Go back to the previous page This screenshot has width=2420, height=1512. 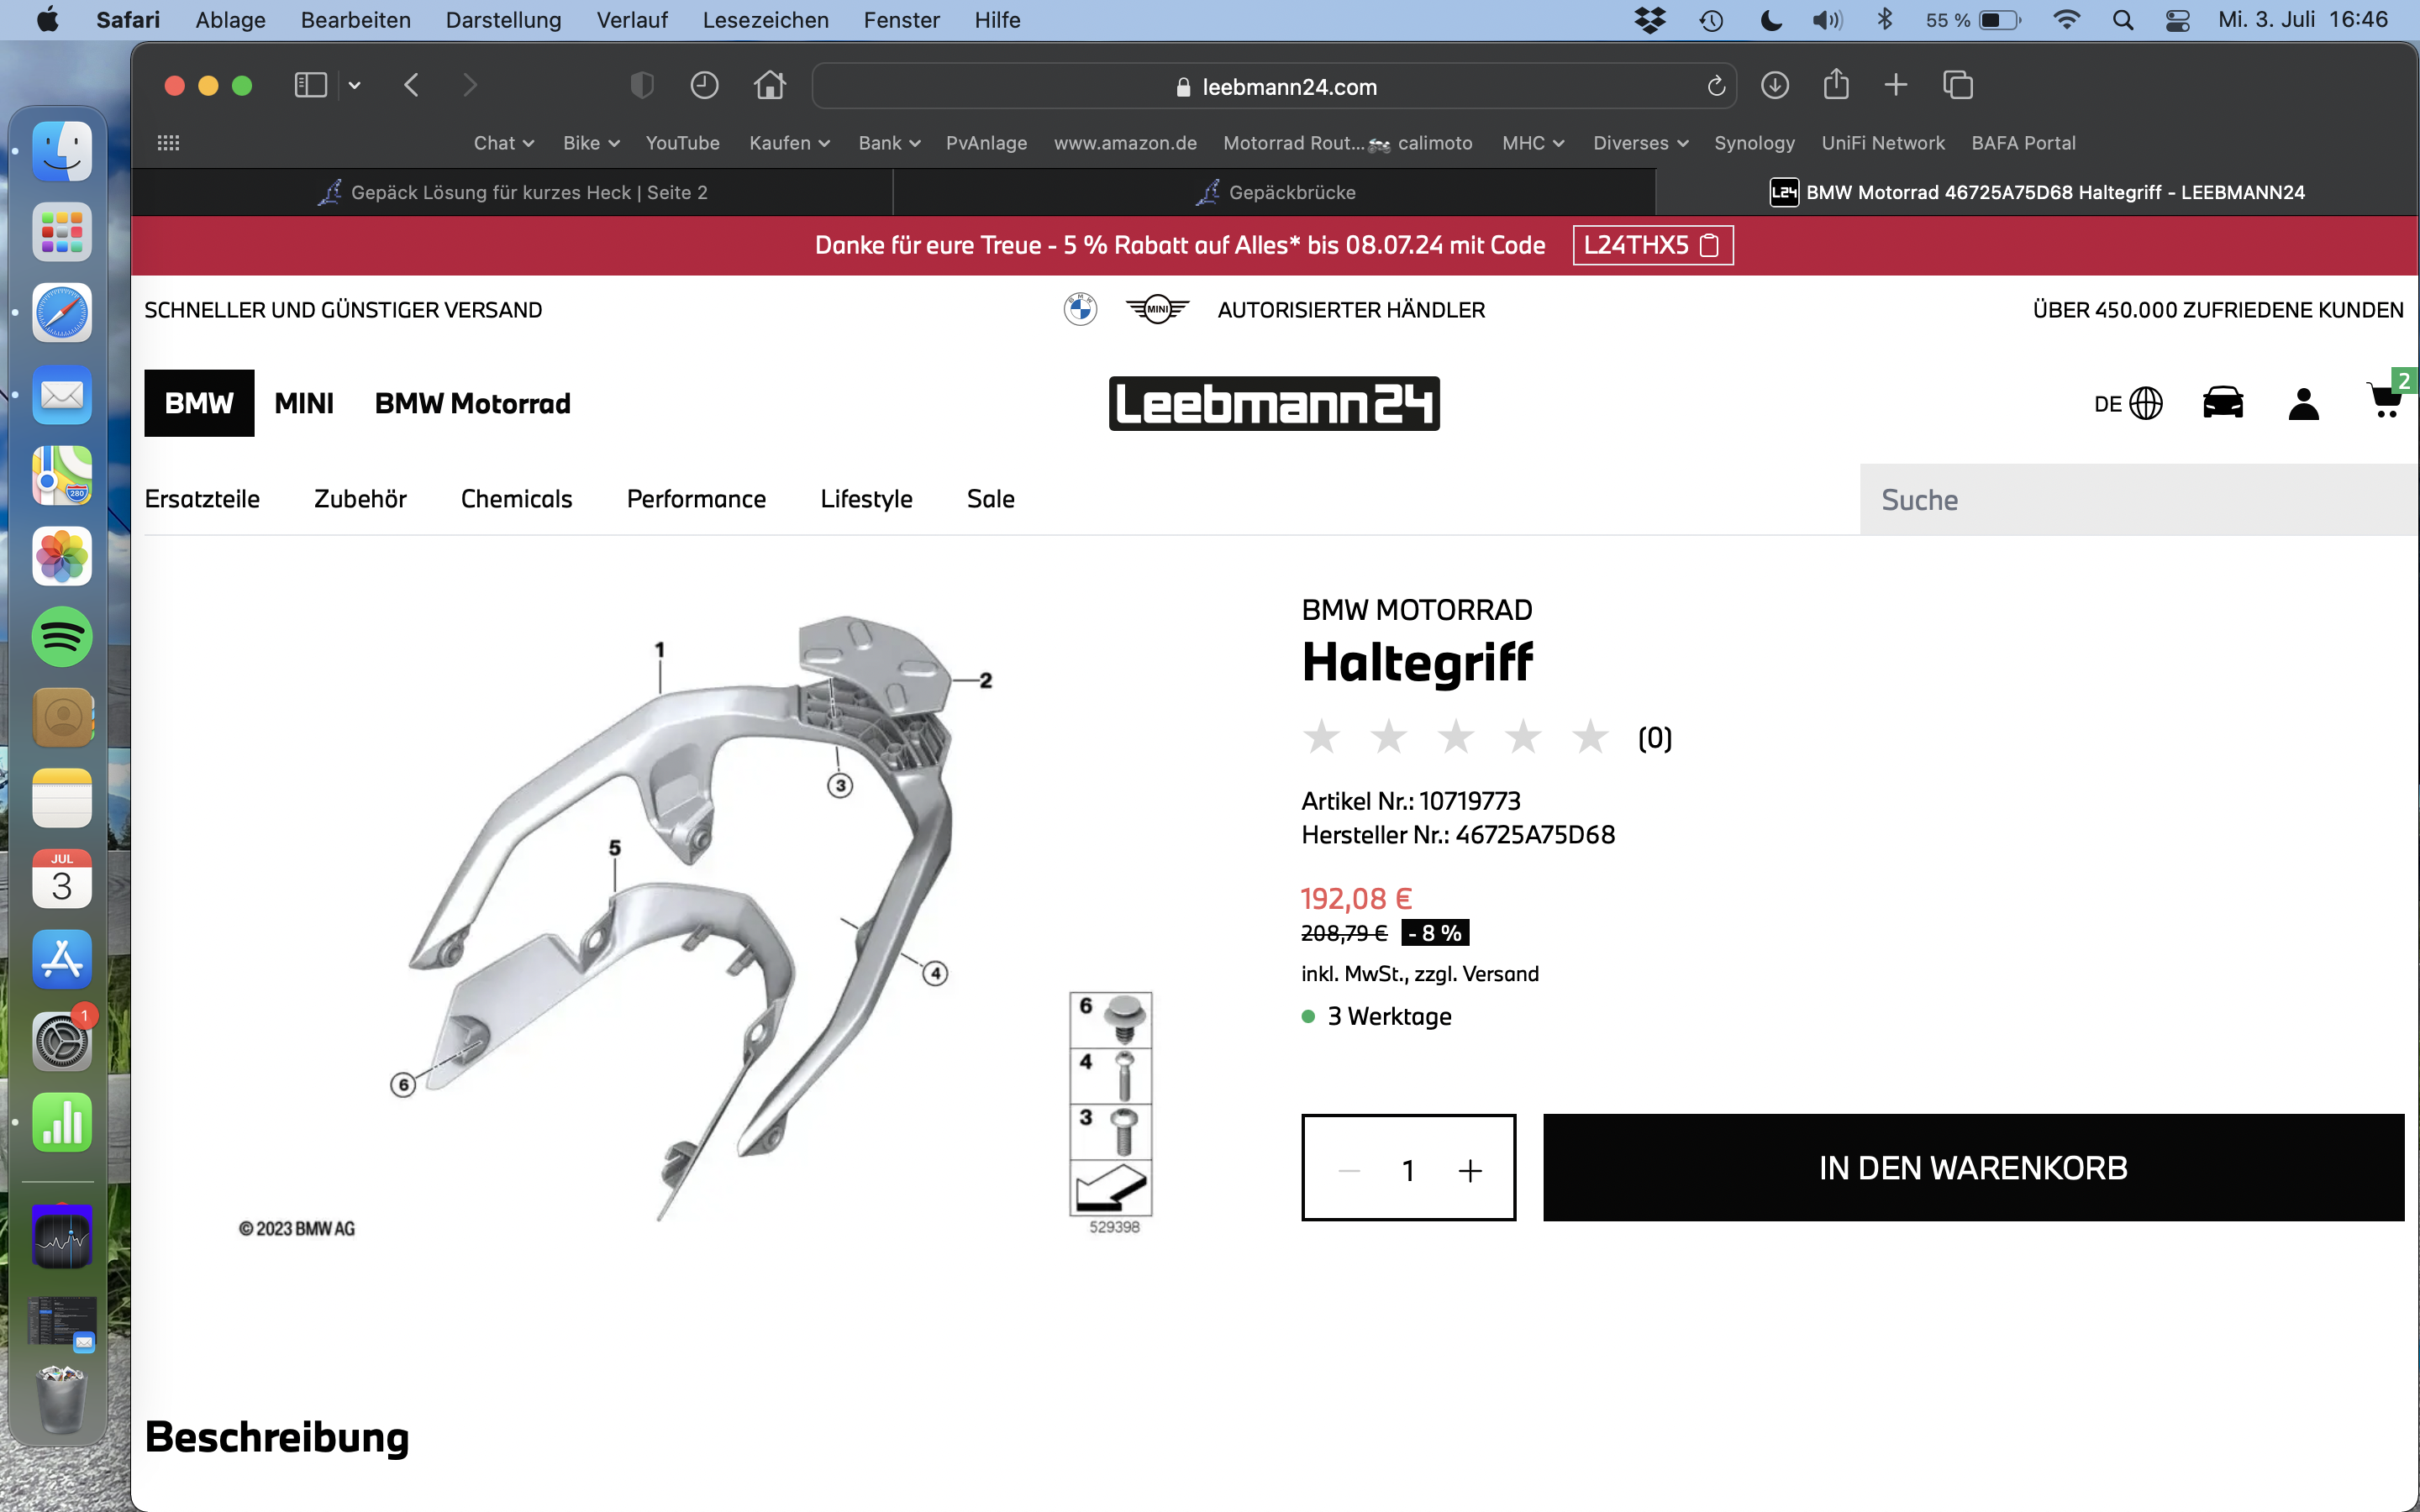pos(411,86)
